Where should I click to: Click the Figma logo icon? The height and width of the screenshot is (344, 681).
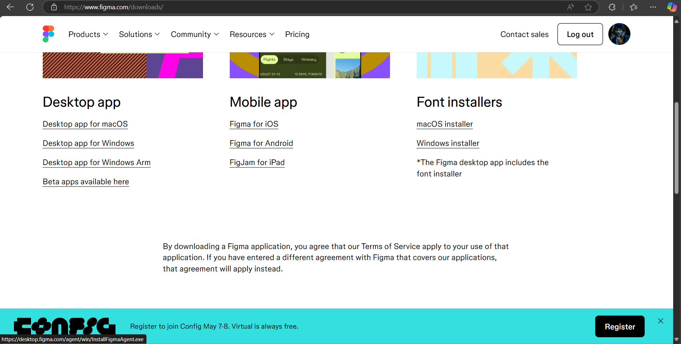click(48, 34)
